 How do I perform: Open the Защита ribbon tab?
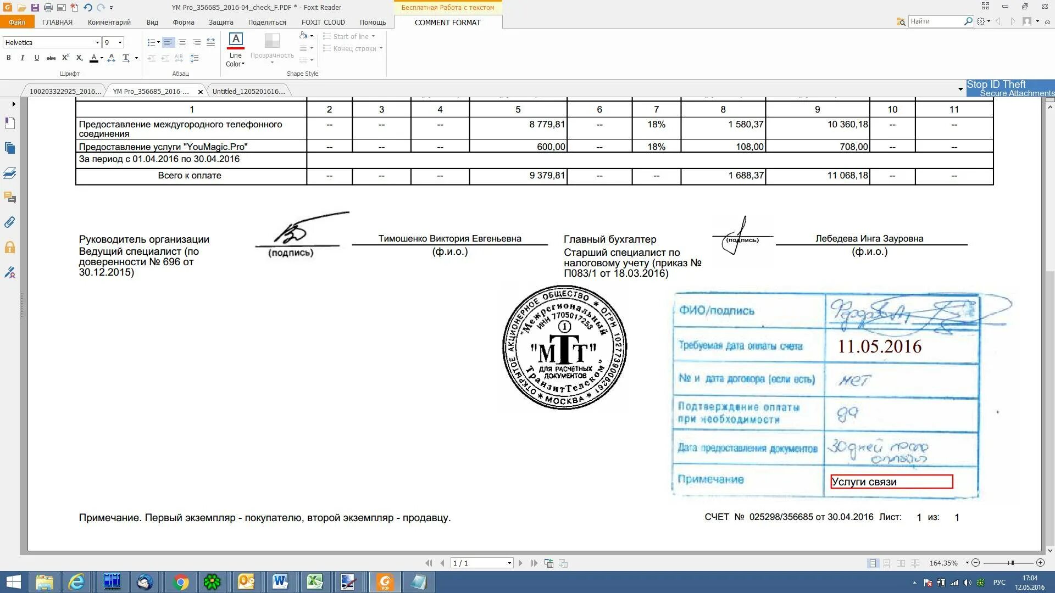click(x=220, y=23)
